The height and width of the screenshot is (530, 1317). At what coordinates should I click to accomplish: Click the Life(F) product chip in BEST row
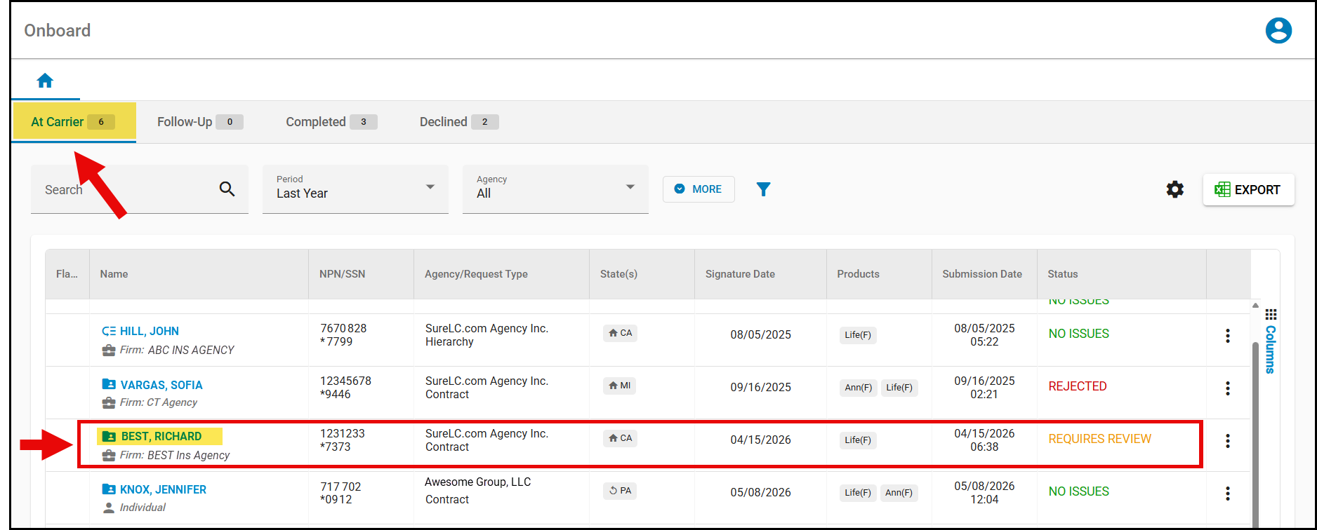858,440
